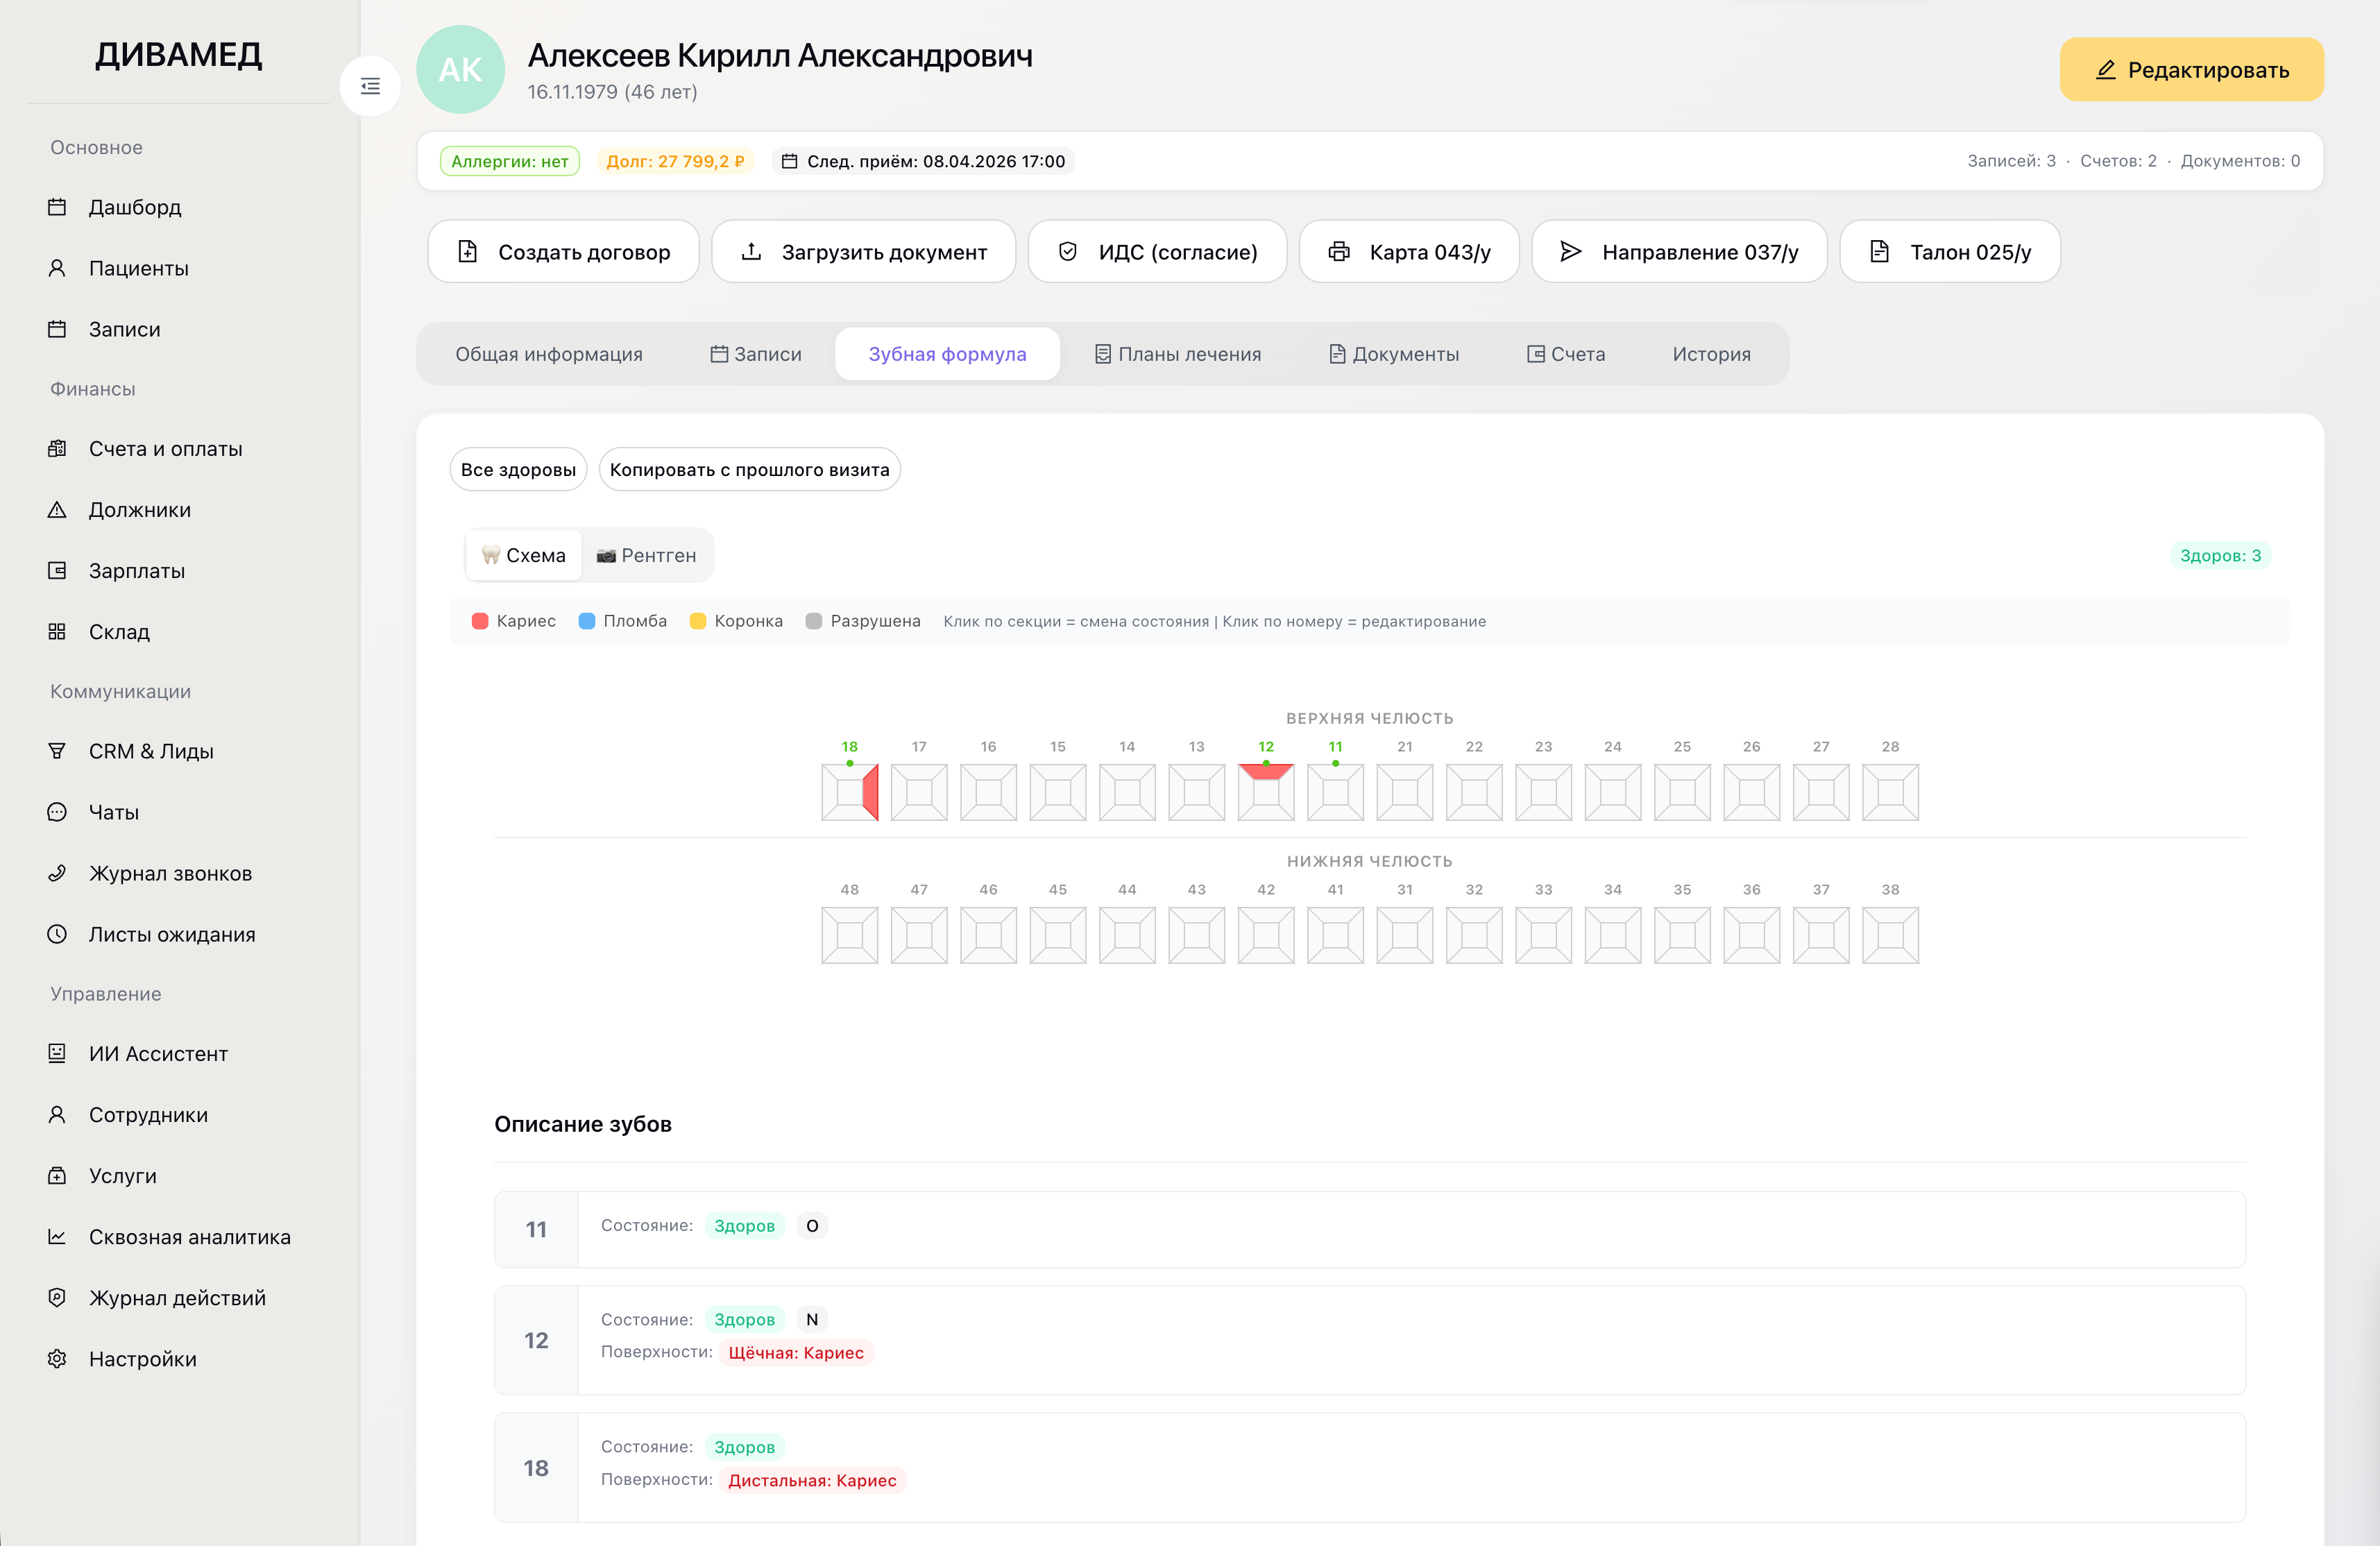Screen dimensions: 2380x1546
Task: Open Сотрудники page
Action: pos(148,1115)
